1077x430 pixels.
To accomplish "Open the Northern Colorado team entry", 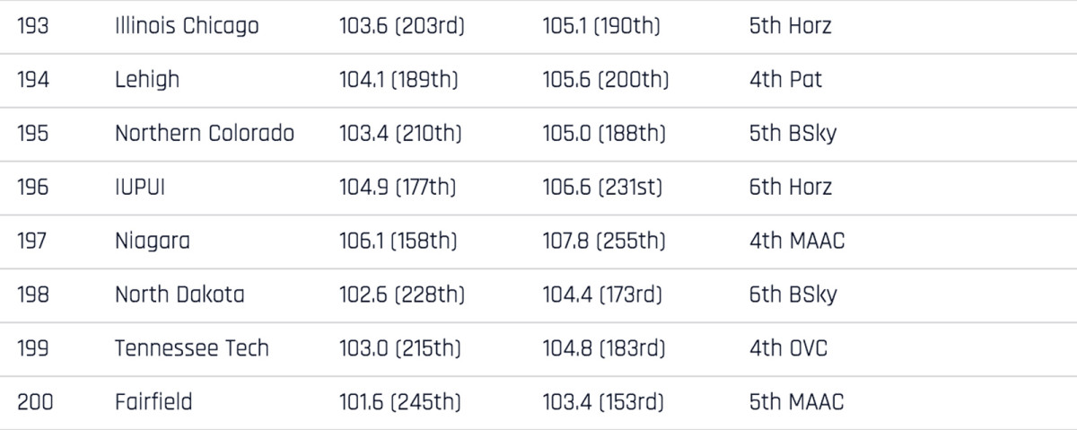I will coord(205,134).
